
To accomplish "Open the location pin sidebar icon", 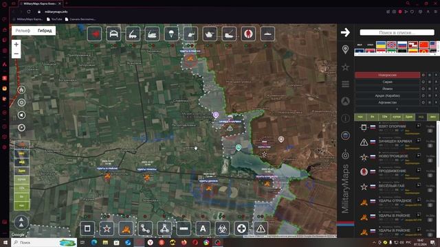I will (345, 49).
